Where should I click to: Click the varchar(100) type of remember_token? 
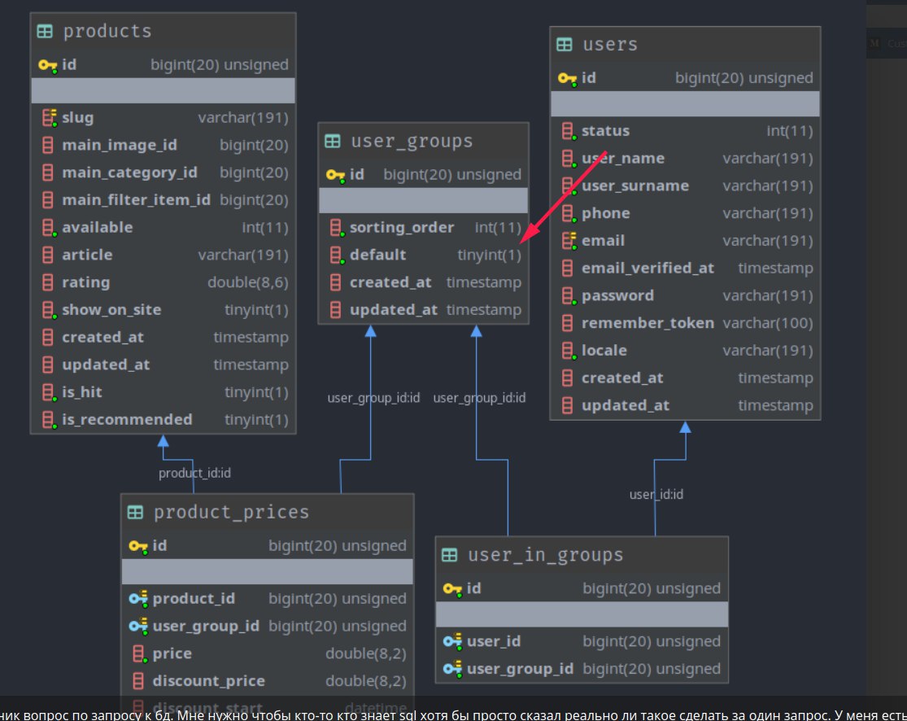[768, 323]
